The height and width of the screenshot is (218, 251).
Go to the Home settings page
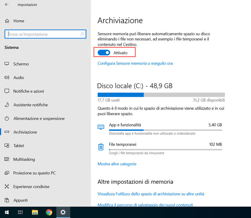pos(19,21)
